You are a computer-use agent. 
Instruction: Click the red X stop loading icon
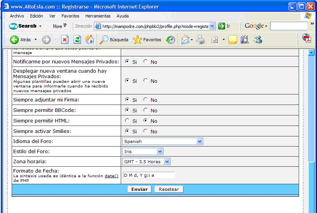coord(65,40)
